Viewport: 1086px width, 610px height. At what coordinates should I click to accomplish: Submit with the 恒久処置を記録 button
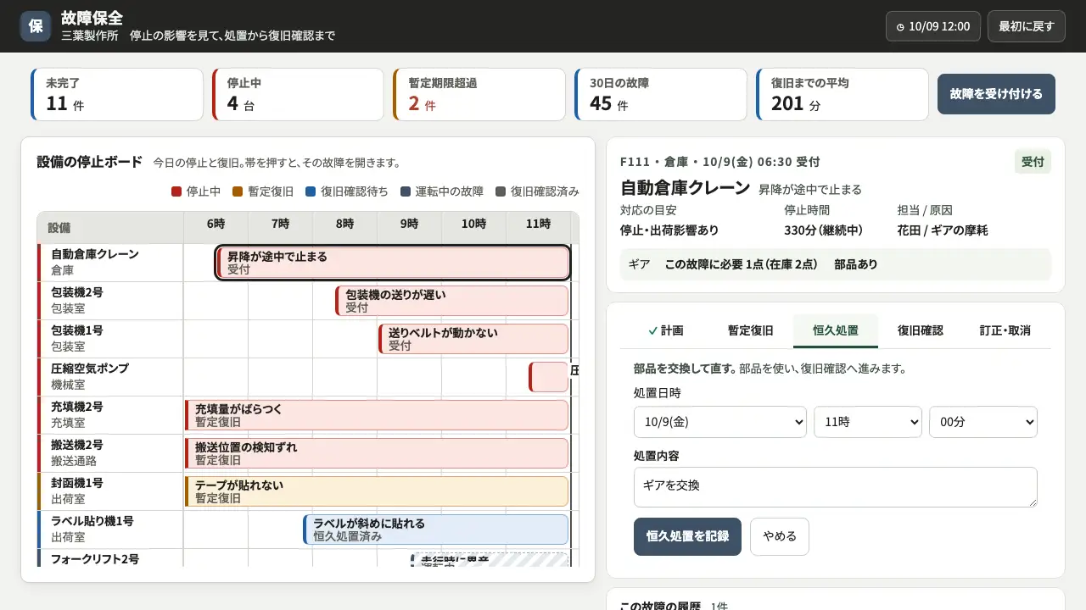(x=687, y=536)
